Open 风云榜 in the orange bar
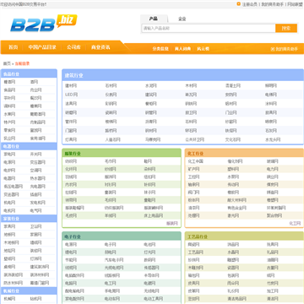The width and height of the screenshot is (304, 304). pos(203,49)
